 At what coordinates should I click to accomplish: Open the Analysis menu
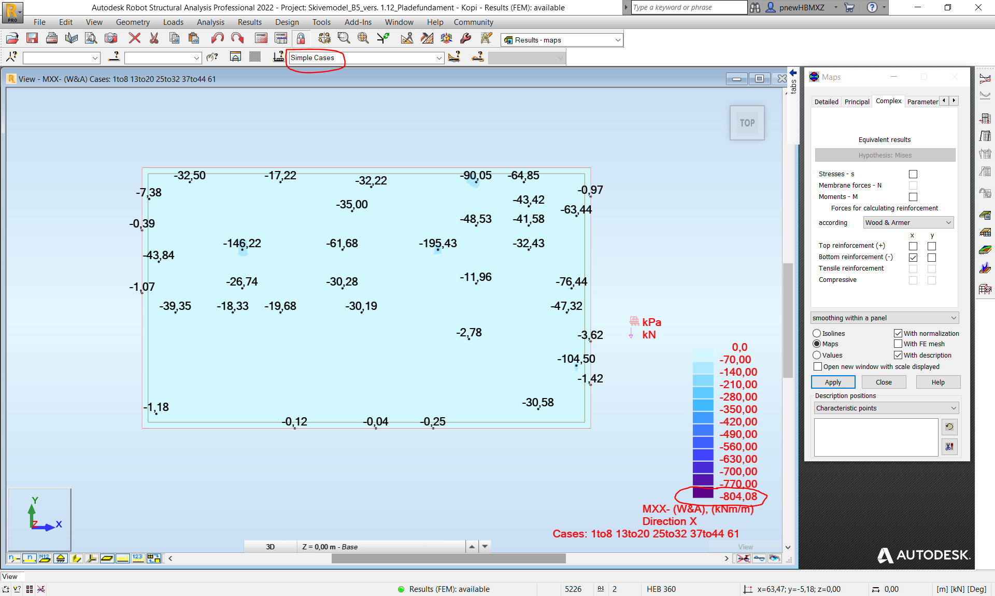click(210, 22)
